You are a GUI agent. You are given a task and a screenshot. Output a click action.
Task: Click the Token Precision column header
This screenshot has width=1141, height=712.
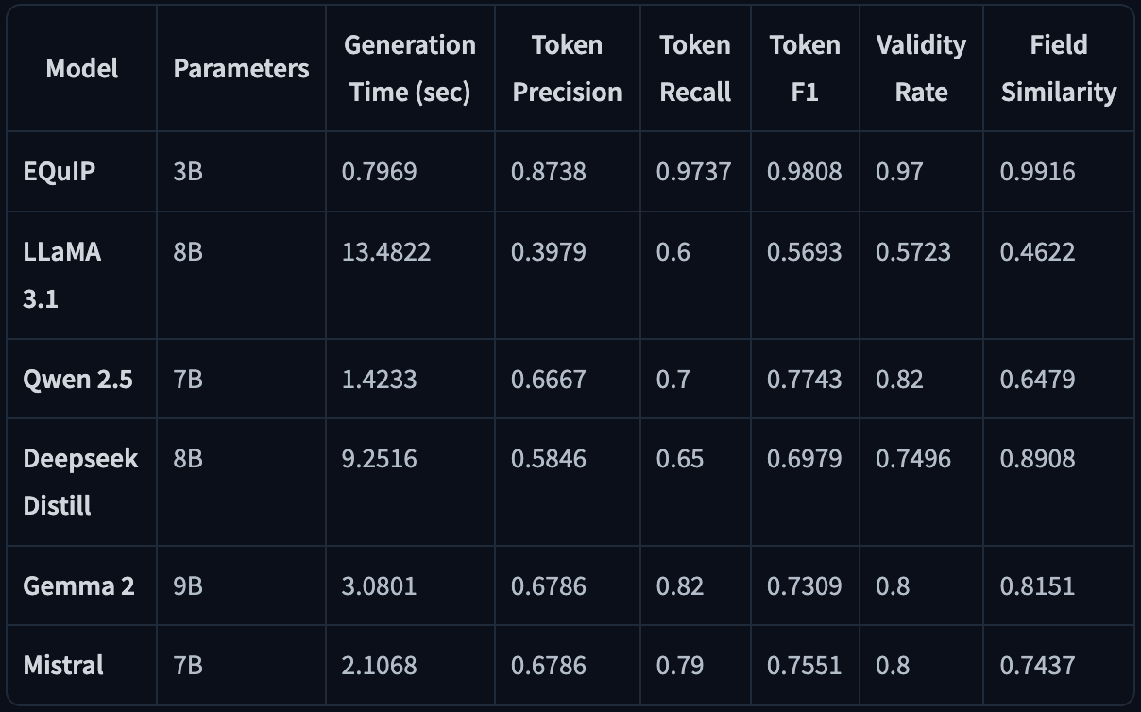[x=567, y=68]
